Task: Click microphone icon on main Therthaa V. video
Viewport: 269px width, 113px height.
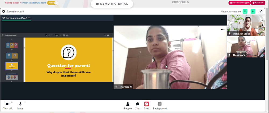Action: point(116,87)
